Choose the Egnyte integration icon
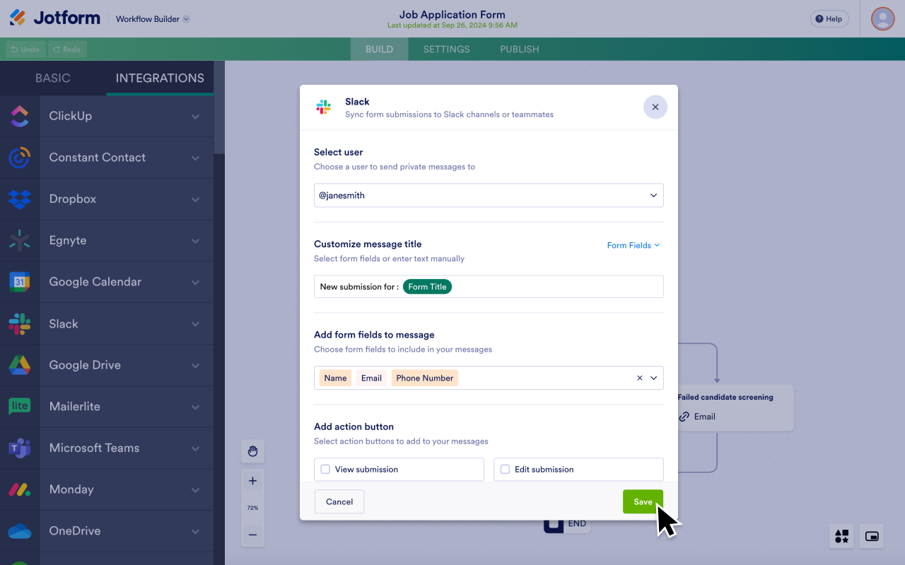The height and width of the screenshot is (565, 905). [20, 240]
